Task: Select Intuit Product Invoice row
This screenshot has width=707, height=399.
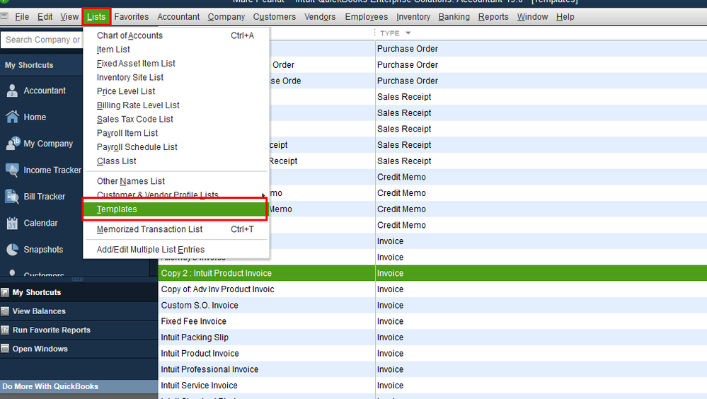Action: tap(433, 354)
